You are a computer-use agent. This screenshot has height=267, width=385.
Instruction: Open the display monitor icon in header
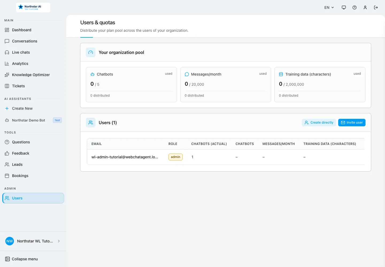(x=344, y=7)
